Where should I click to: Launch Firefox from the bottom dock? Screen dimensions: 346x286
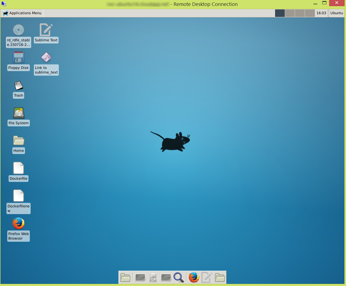click(x=194, y=277)
